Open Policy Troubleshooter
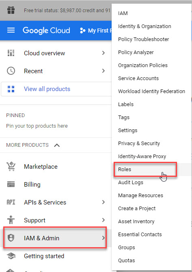192x272 pixels. [x=144, y=39]
